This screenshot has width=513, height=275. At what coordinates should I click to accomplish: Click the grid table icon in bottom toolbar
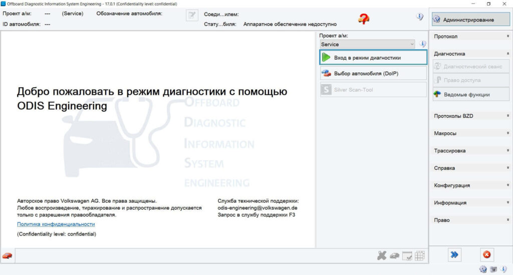[x=420, y=255]
